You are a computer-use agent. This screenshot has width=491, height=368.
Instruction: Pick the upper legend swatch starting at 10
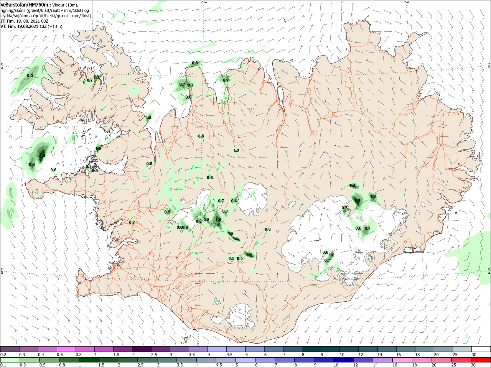(349, 349)
